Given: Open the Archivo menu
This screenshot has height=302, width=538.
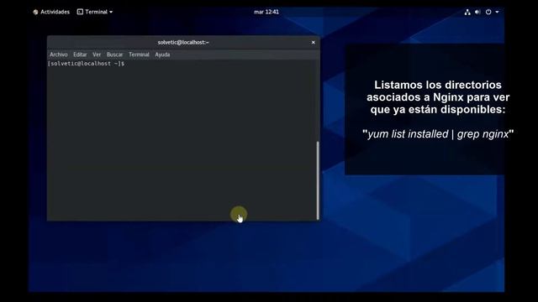Looking at the screenshot, I should pyautogui.click(x=59, y=55).
